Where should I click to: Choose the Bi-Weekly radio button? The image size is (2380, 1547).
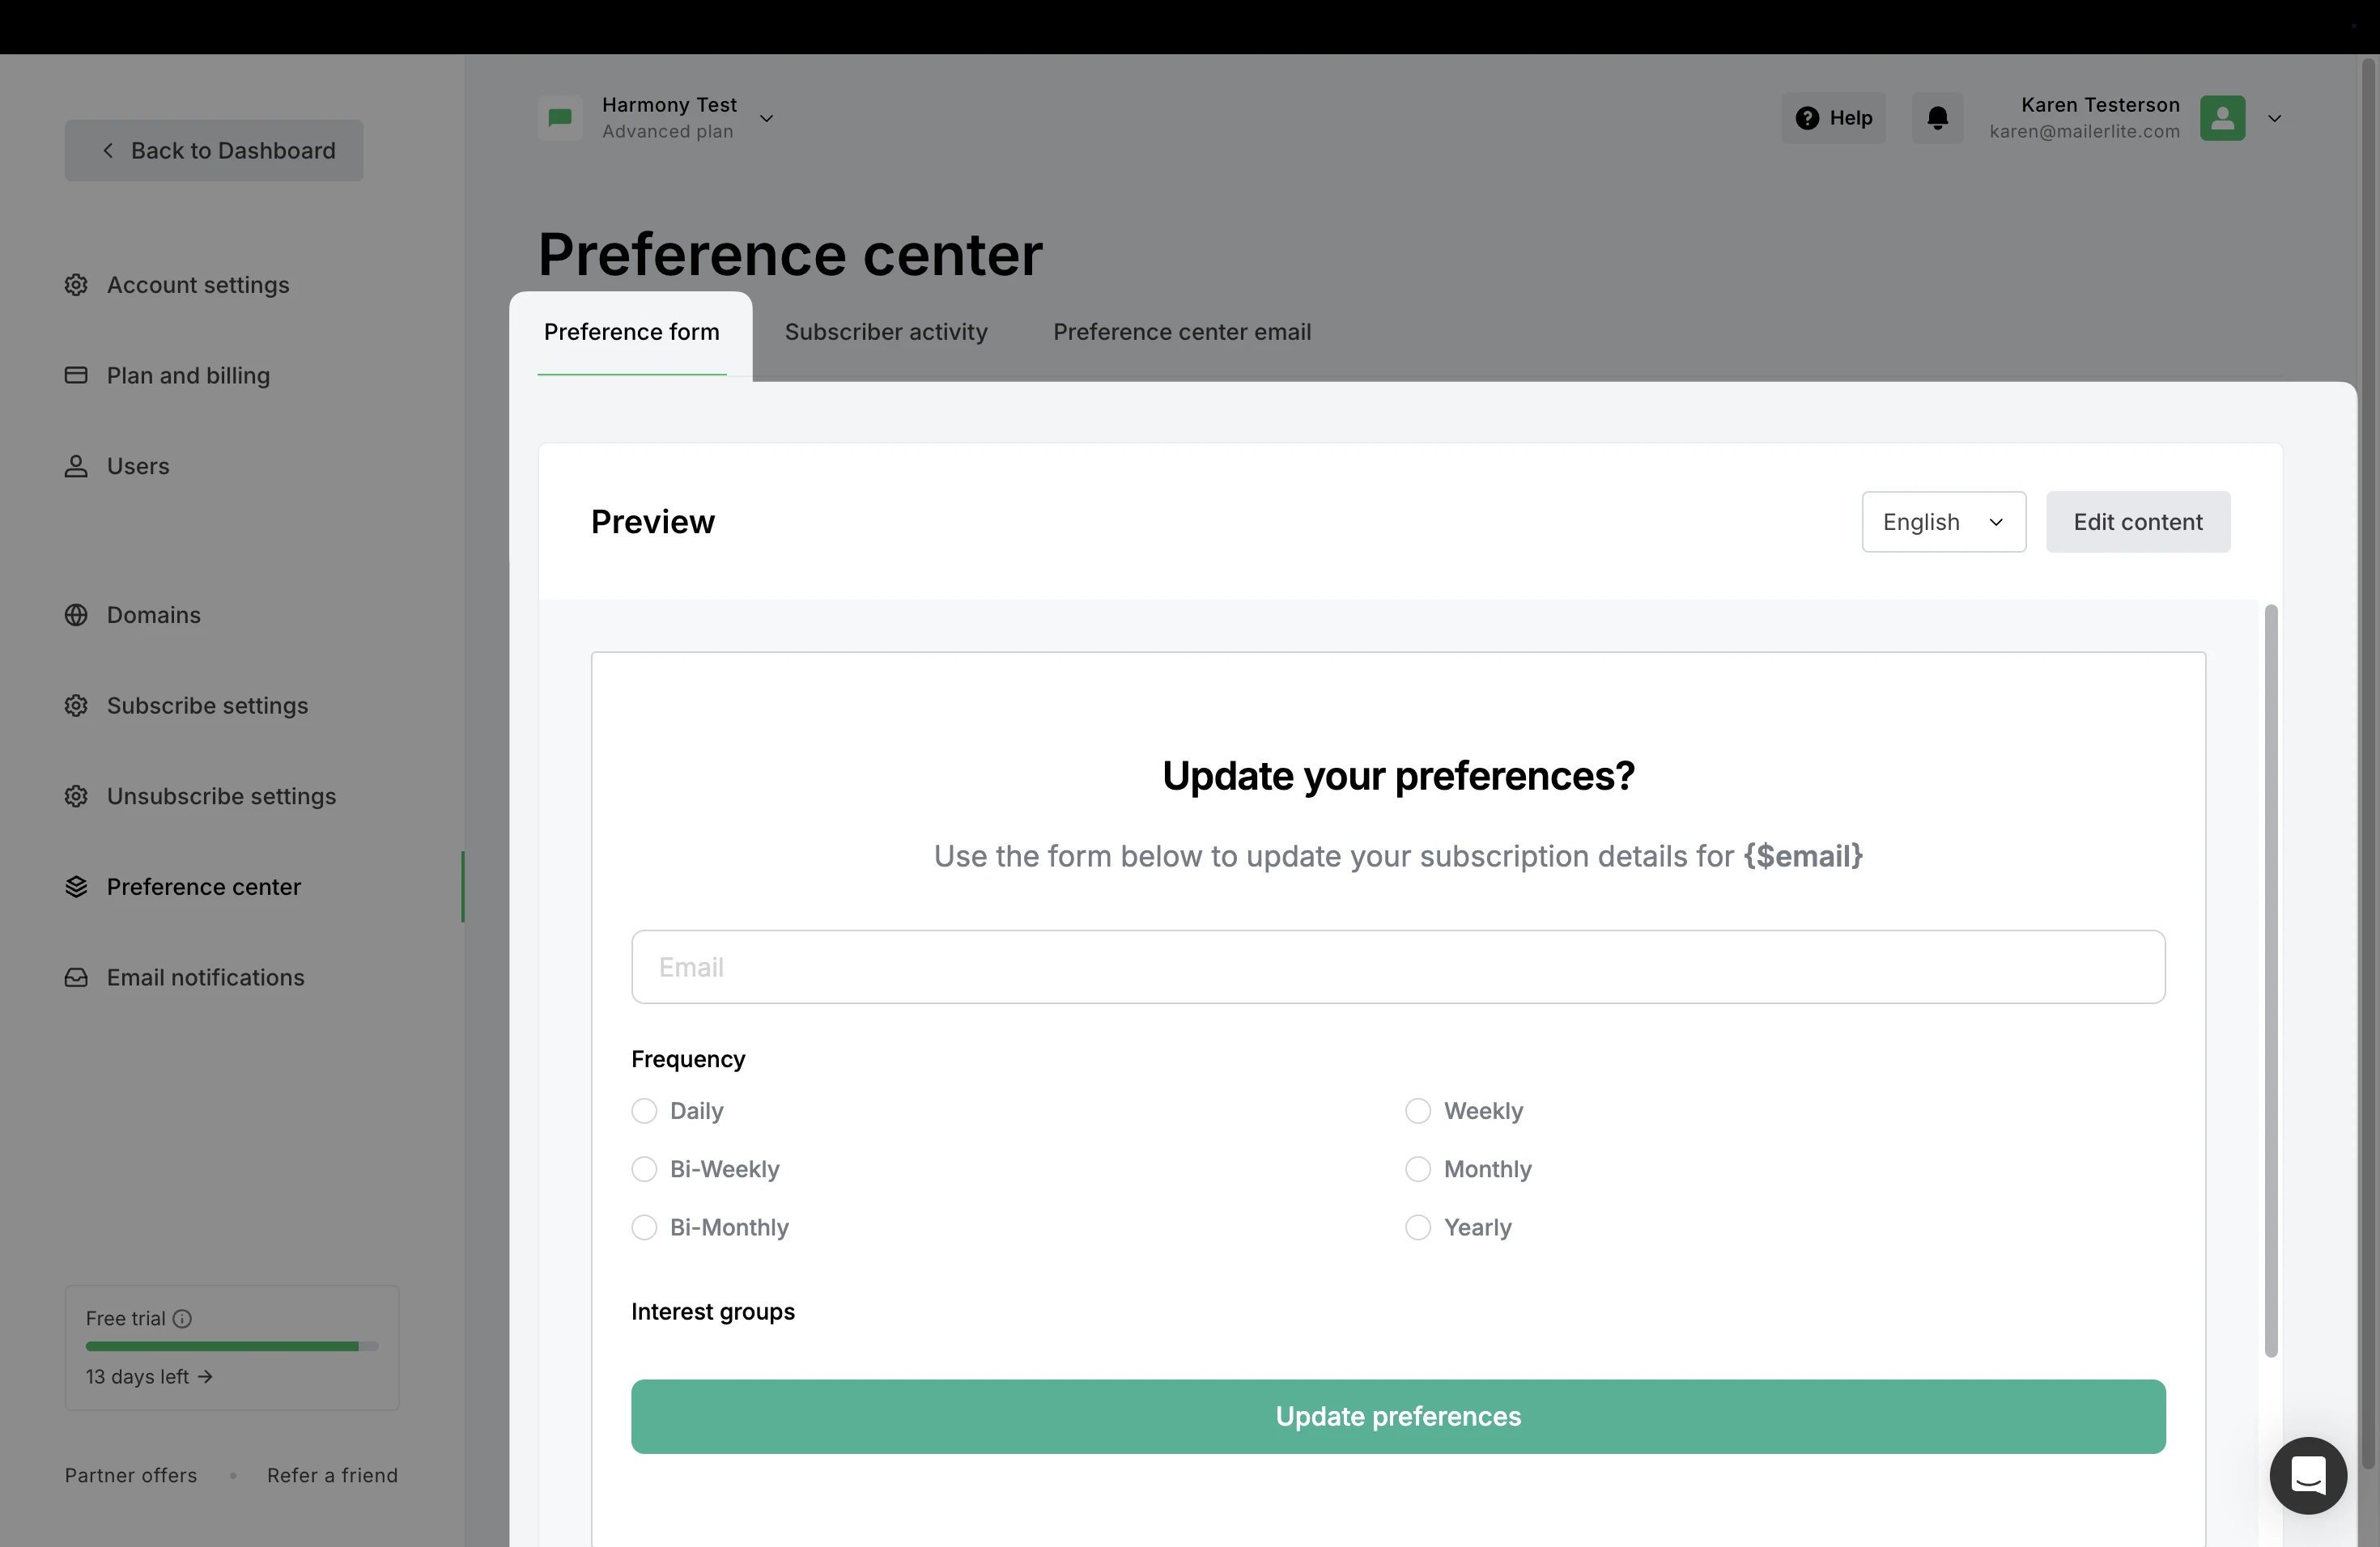coord(644,1169)
